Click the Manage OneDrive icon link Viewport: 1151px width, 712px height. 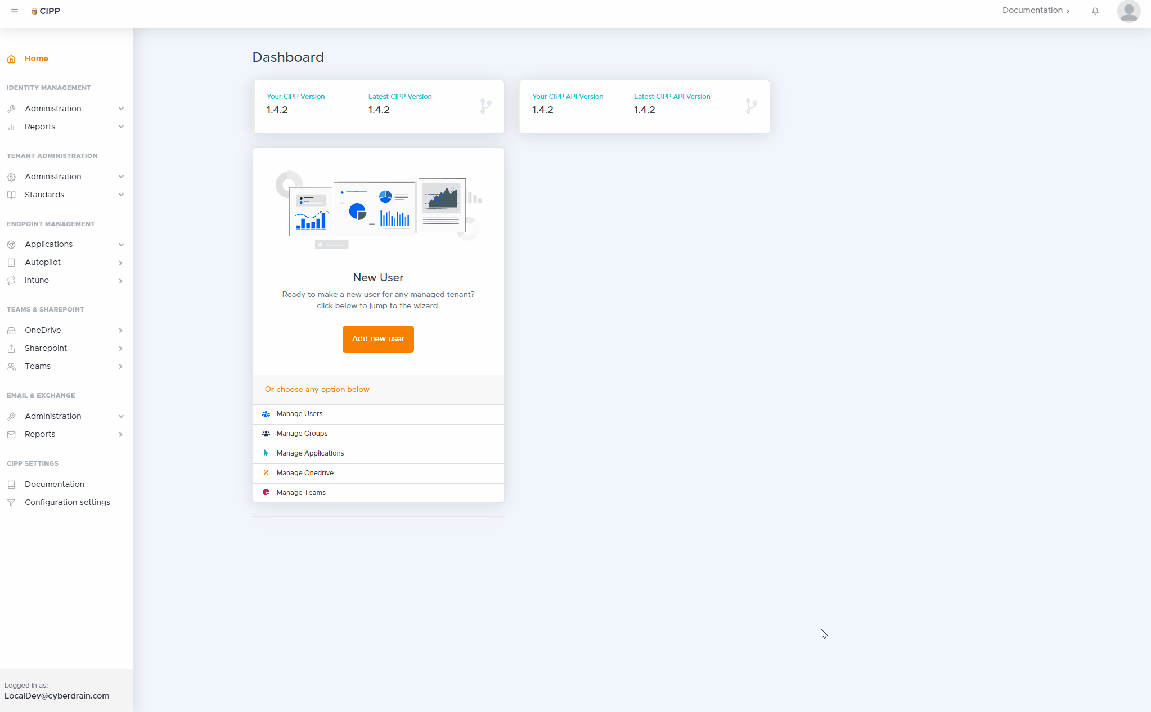point(266,472)
